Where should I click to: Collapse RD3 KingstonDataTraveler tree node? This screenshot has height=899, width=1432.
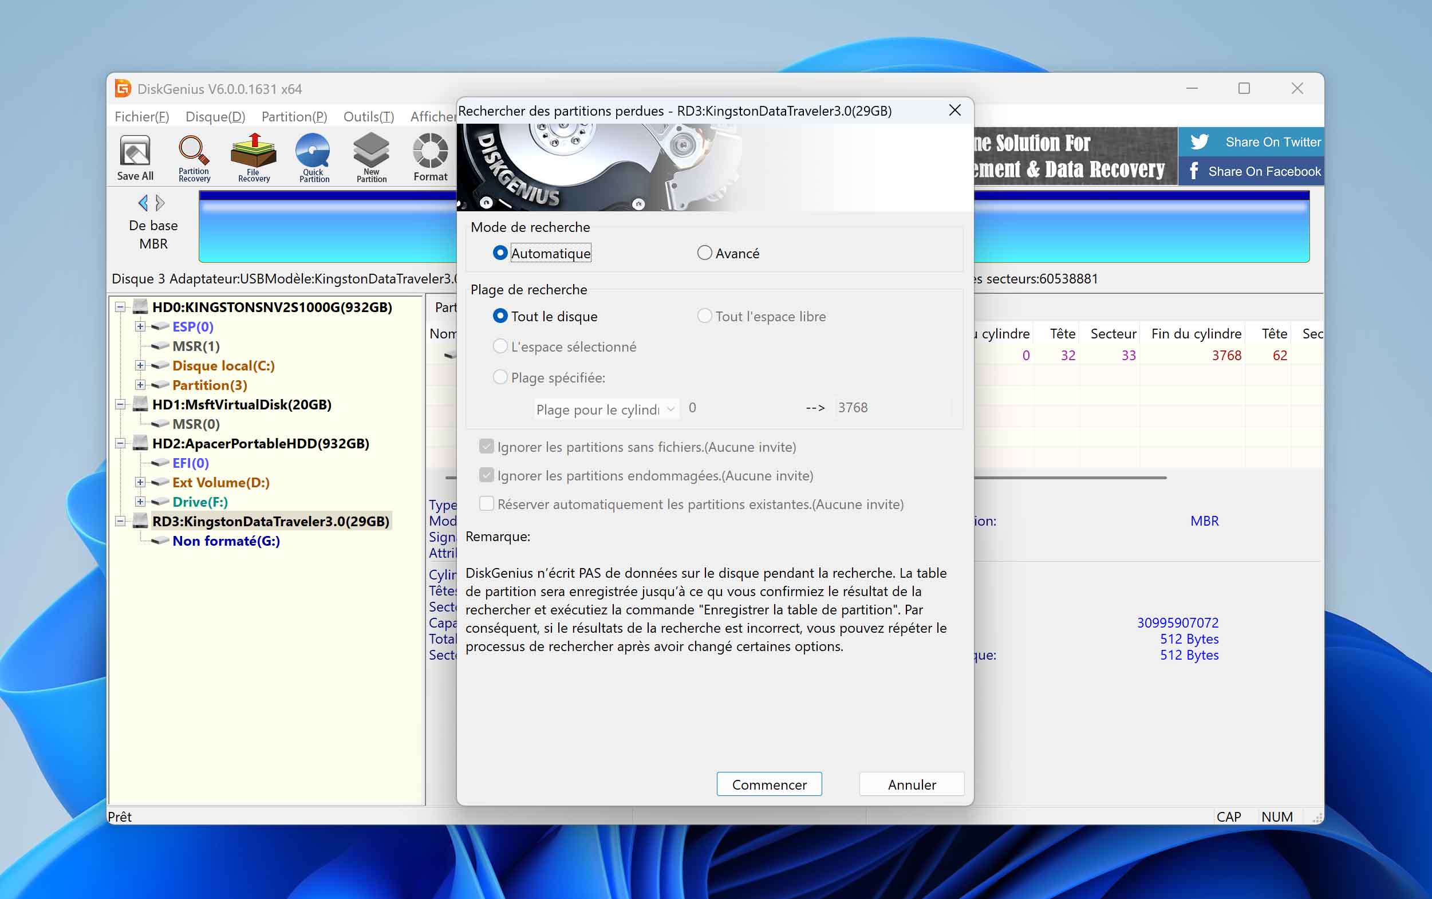[121, 521]
